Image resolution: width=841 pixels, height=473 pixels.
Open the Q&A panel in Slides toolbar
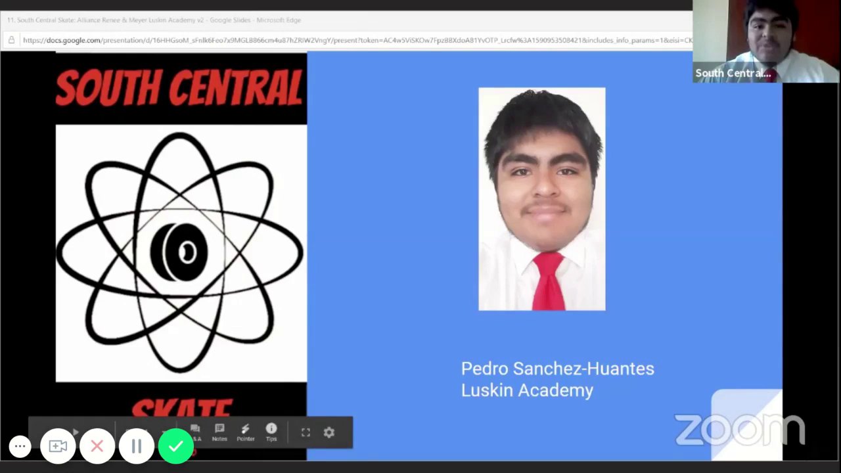coord(196,432)
